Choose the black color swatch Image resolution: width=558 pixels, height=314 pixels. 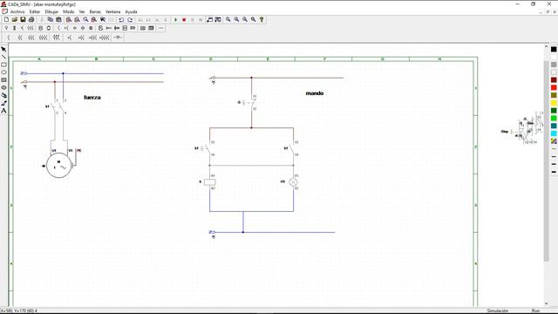[x=554, y=50]
